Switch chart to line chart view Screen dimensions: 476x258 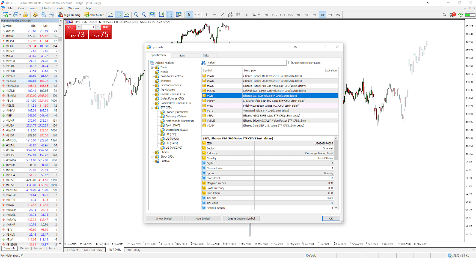(127, 15)
